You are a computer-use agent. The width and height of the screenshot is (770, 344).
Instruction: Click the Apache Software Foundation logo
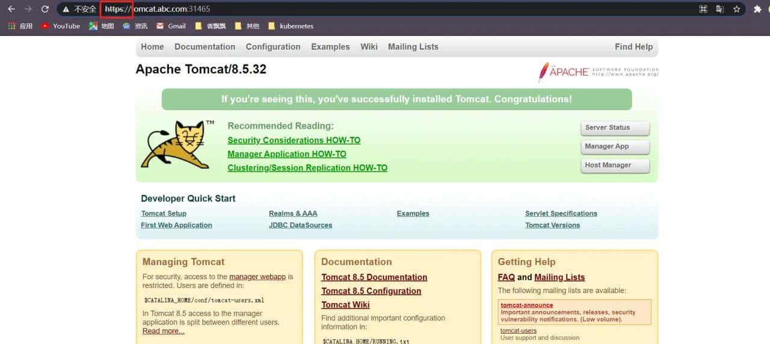pos(598,72)
